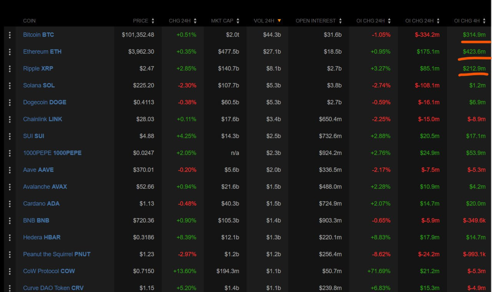This screenshot has width=492, height=292.
Task: Open the kebab menu next to Dogecoin DOGE
Action: 9,102
